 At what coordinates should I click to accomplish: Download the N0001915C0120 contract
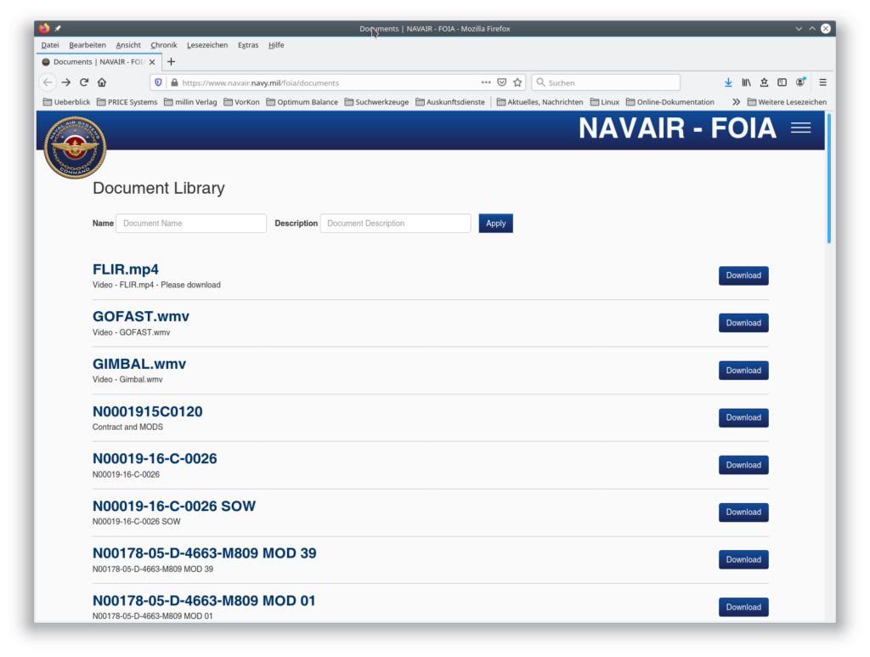point(743,418)
